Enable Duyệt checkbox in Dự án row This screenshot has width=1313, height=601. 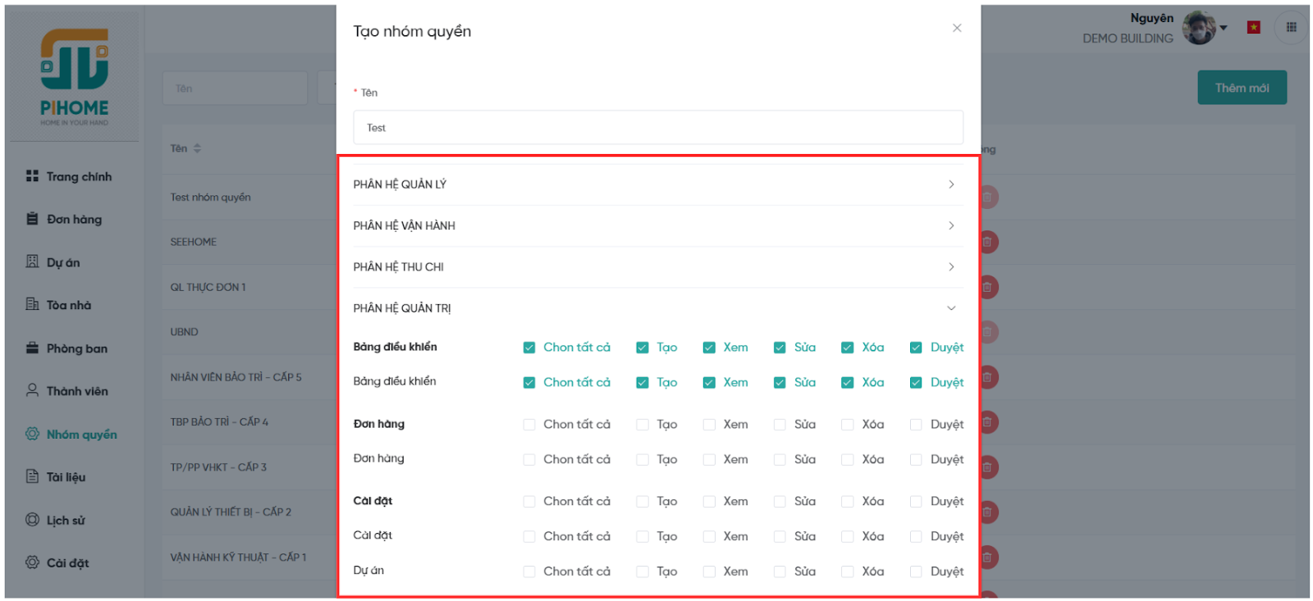coord(916,571)
